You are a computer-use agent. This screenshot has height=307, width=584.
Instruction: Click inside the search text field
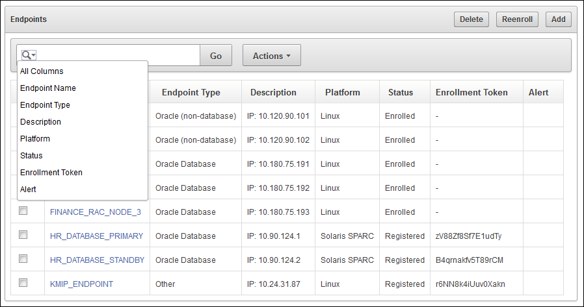point(117,55)
